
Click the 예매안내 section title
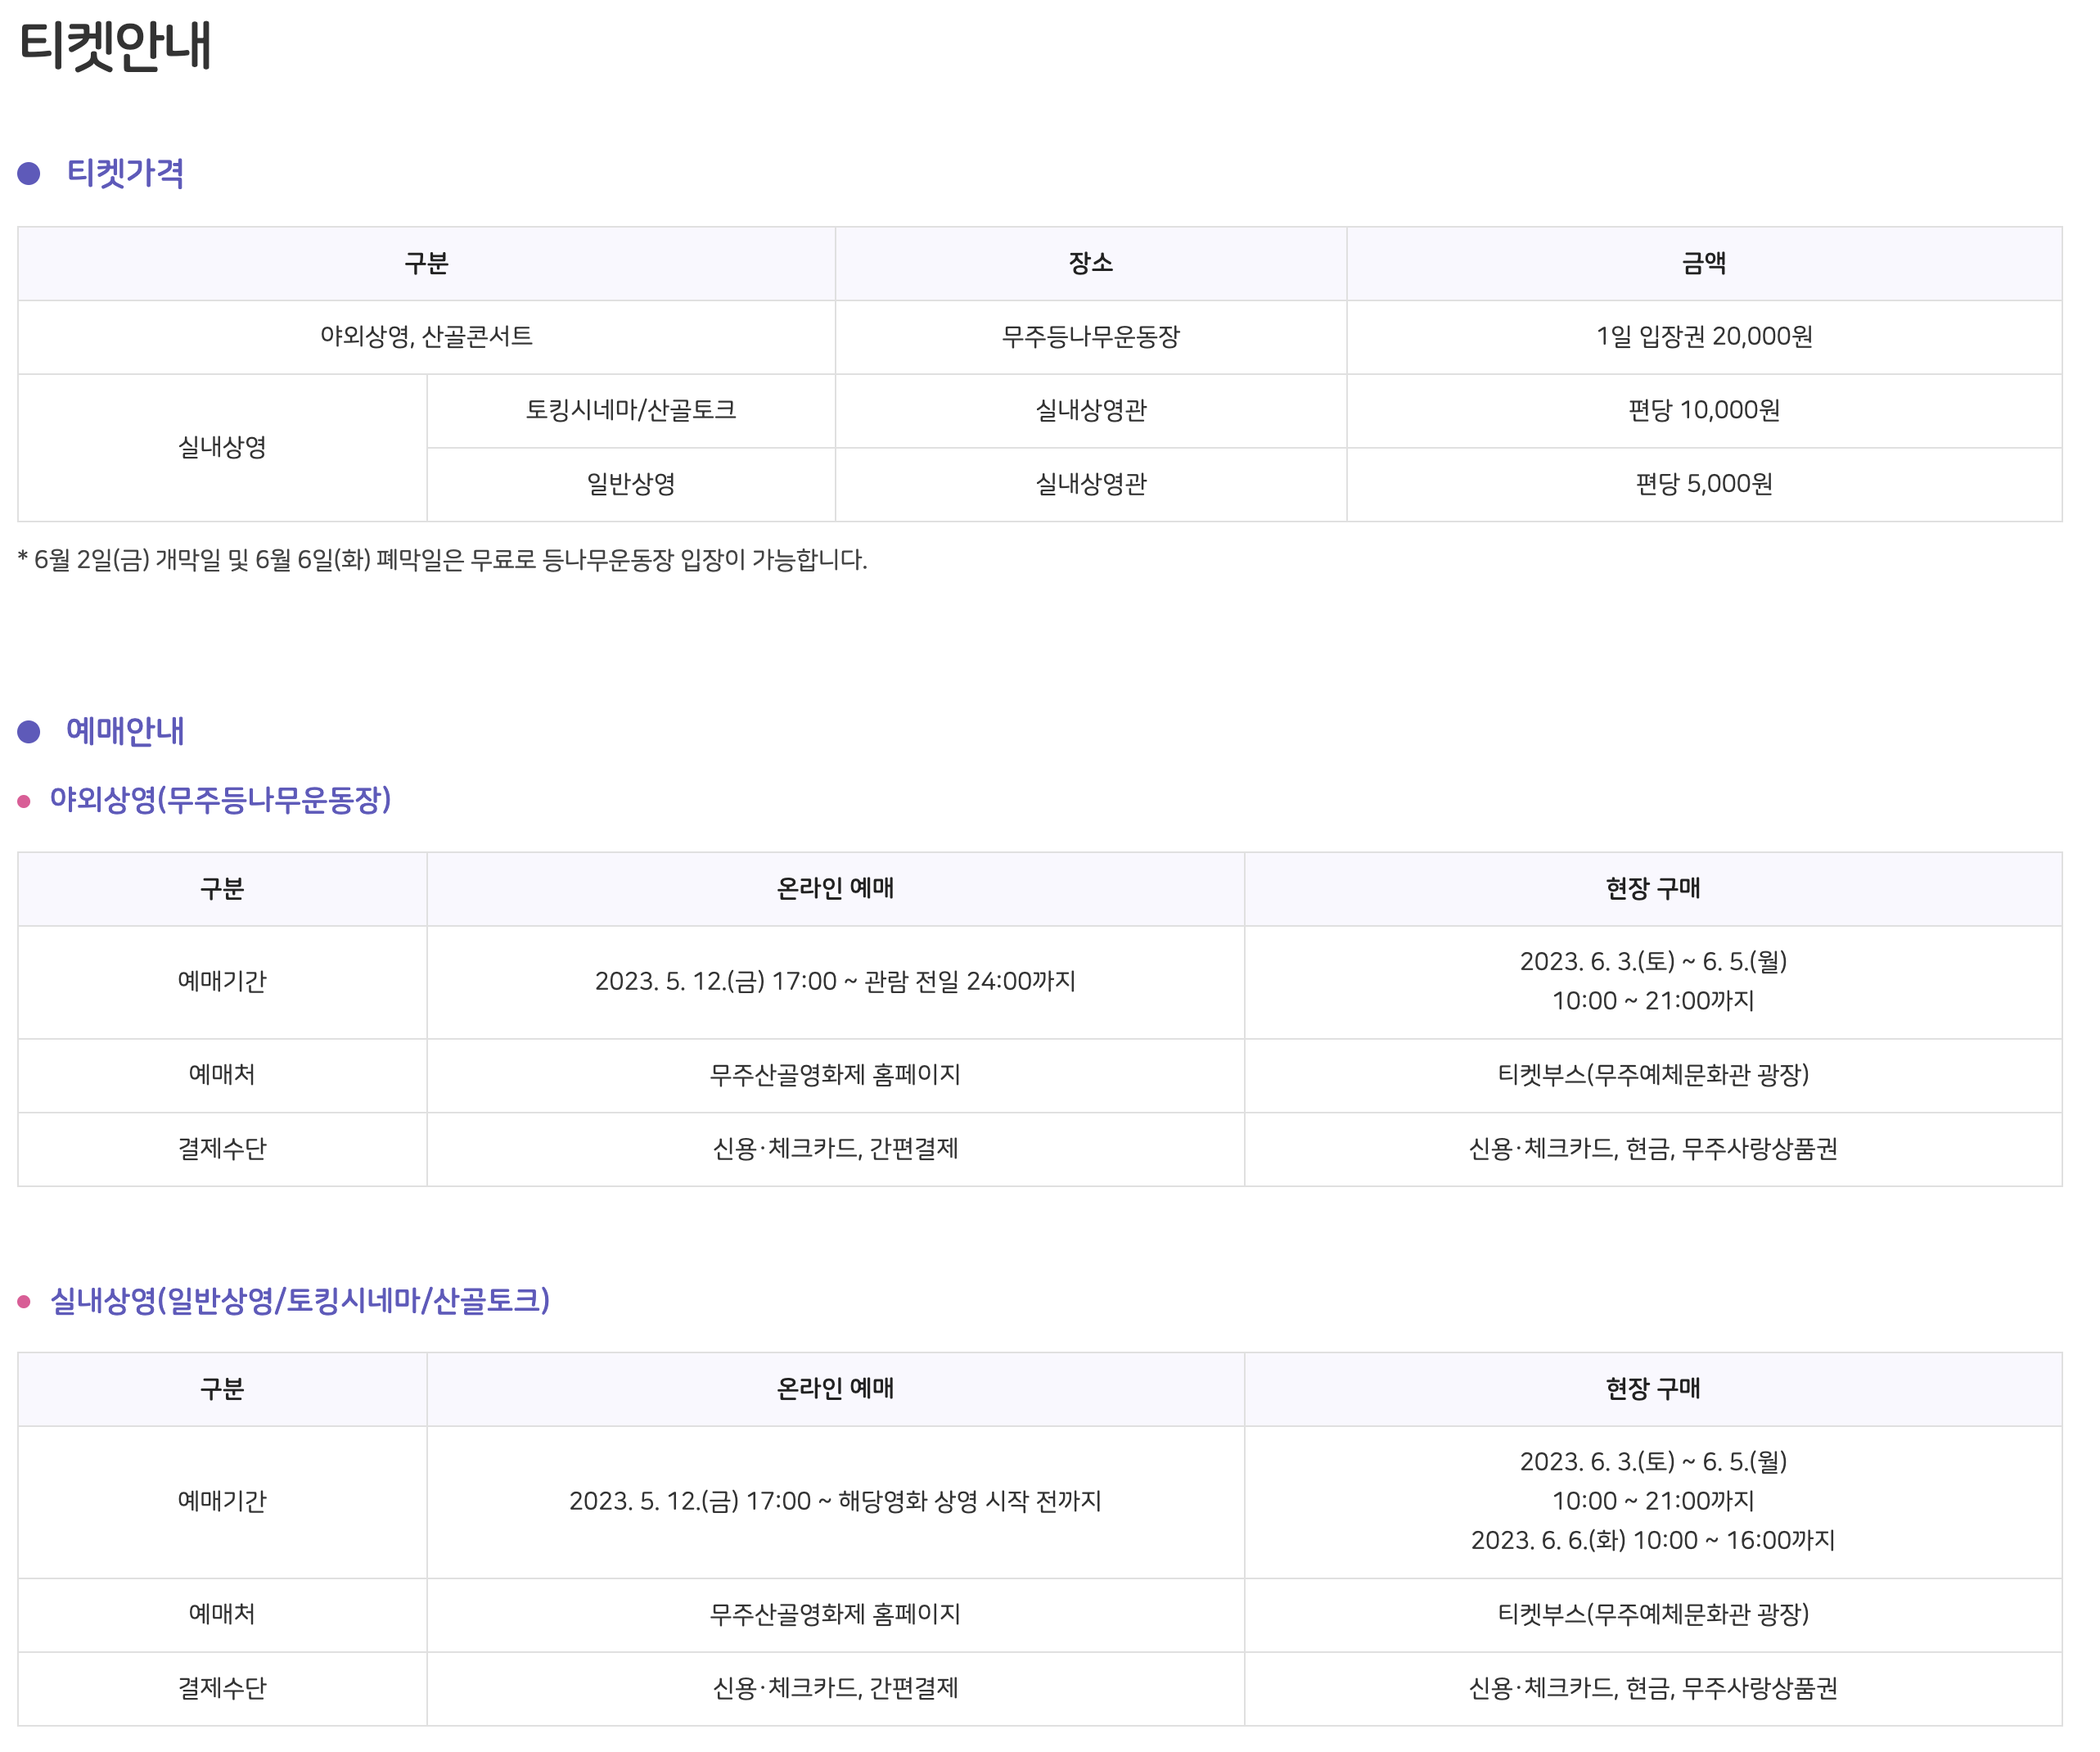pos(125,733)
